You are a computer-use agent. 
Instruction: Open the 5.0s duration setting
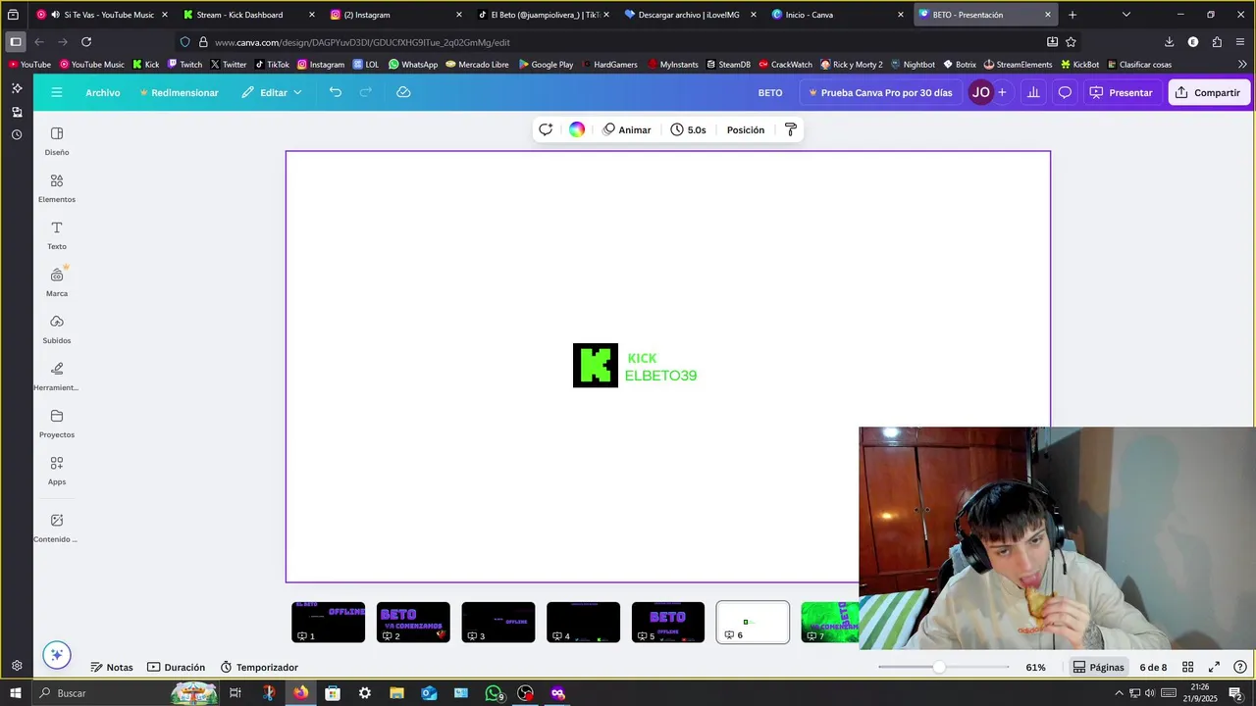click(688, 129)
